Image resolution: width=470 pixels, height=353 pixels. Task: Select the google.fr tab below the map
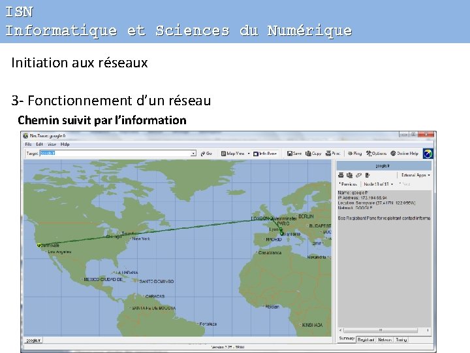coord(33,340)
